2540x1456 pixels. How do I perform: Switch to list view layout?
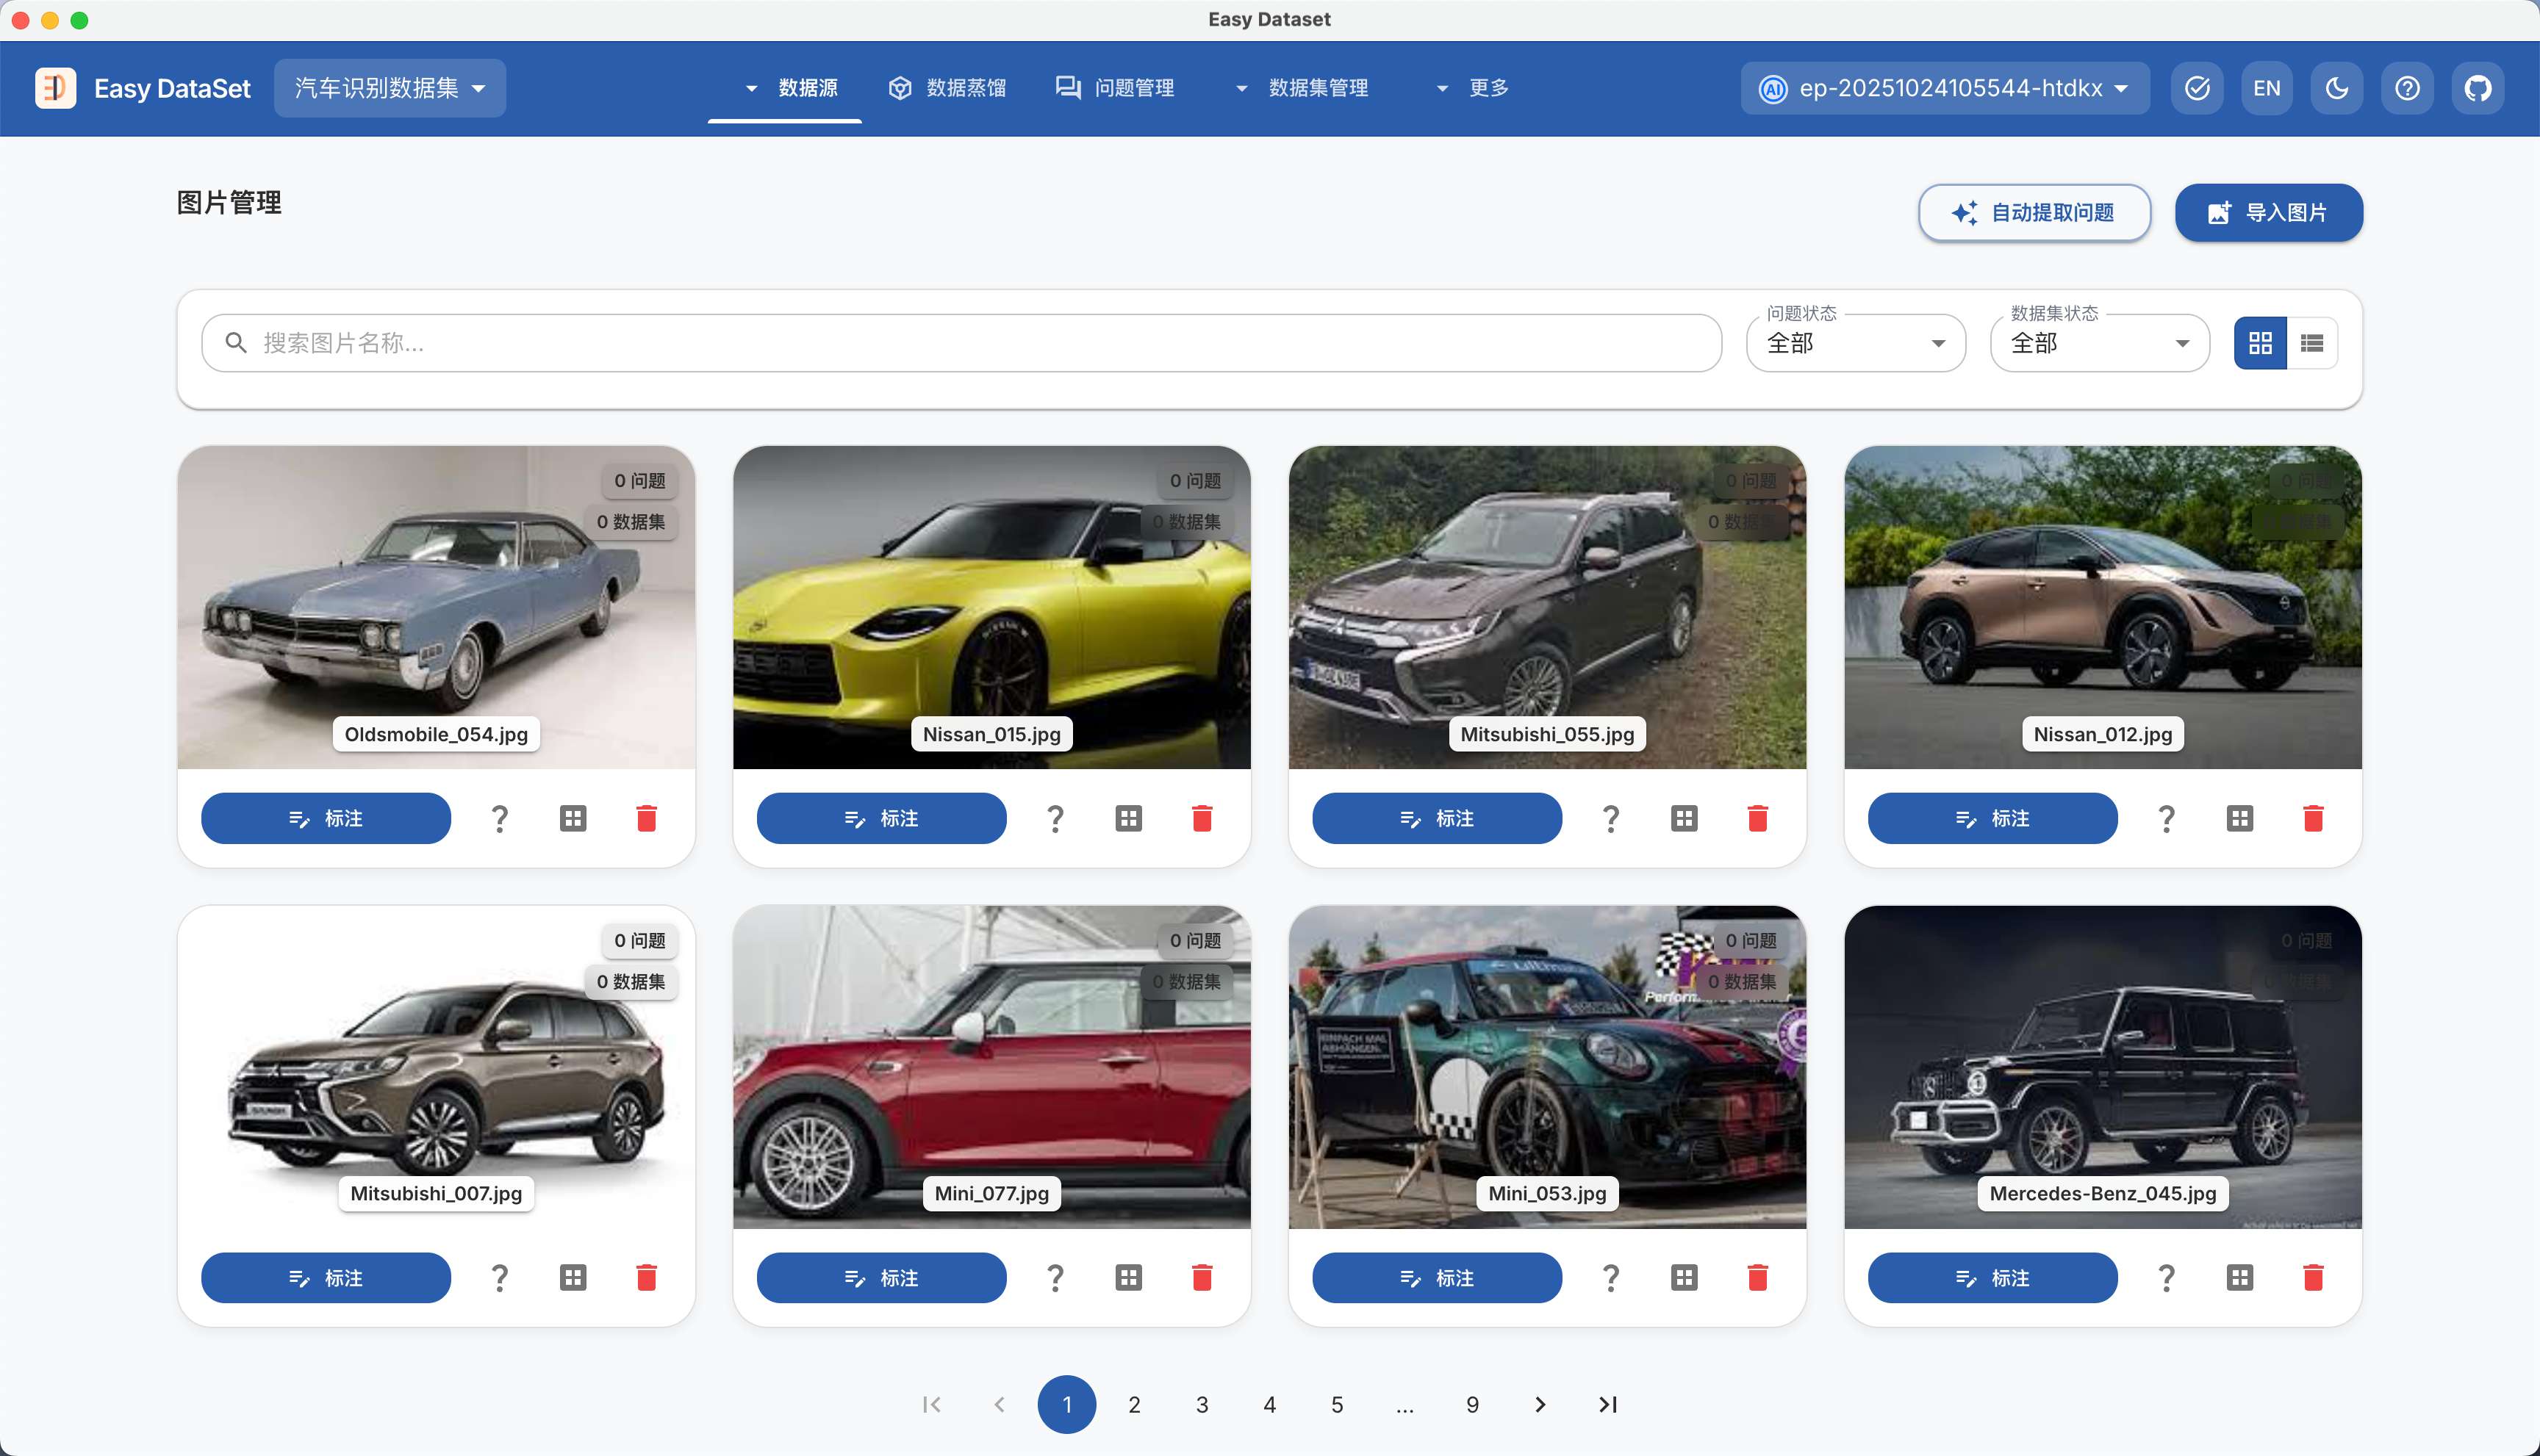(2311, 343)
